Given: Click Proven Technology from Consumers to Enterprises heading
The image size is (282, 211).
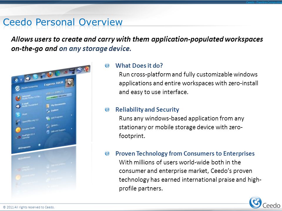Looking at the screenshot, I should coord(185,153).
